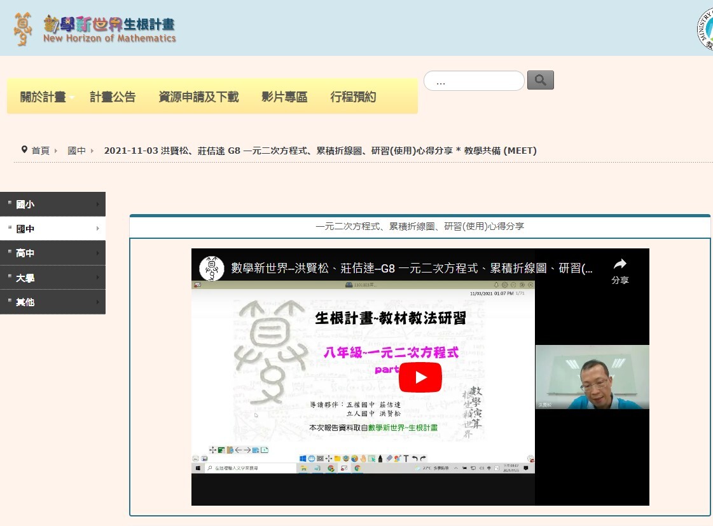Click the New Horizon of Mathematics logo
Image resolution: width=713 pixels, height=526 pixels.
click(95, 29)
